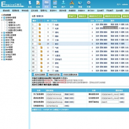Screen dimensions: 129x129
Task: Expand the 标题分类管理 tree node
Action: (2, 35)
